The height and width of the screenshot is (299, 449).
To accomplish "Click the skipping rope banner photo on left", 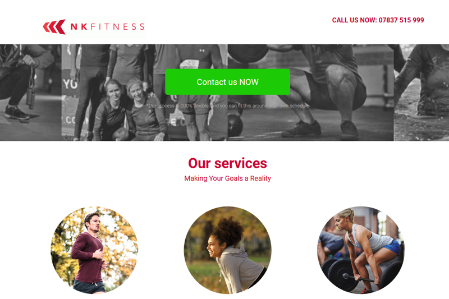I will [x=31, y=93].
